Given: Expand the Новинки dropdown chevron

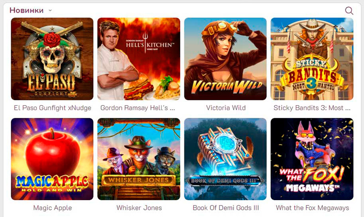Looking at the screenshot, I should [50, 11].
